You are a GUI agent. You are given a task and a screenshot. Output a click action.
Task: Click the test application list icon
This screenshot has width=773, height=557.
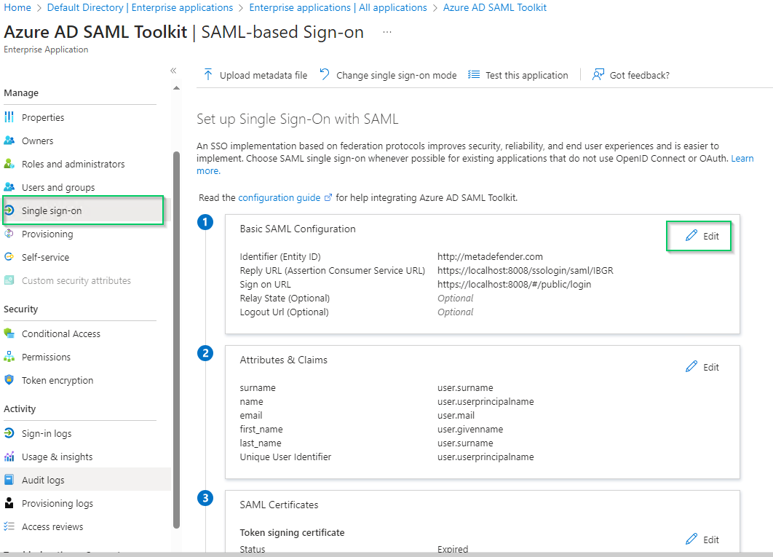coord(474,74)
